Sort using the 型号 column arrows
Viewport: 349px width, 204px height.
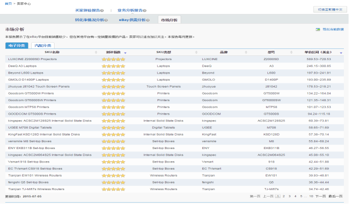pyautogui.click(x=291, y=52)
